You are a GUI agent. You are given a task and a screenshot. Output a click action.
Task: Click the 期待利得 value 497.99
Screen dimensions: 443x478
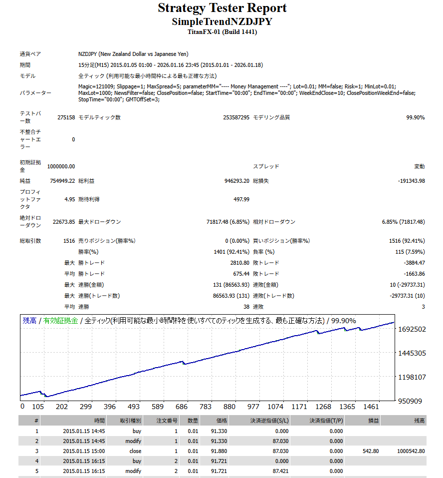point(241,199)
